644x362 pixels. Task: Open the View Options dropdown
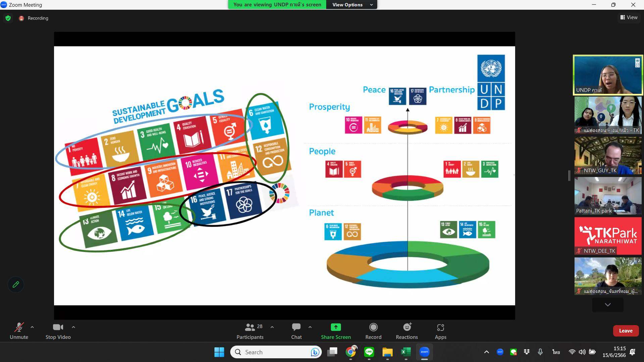pyautogui.click(x=352, y=5)
